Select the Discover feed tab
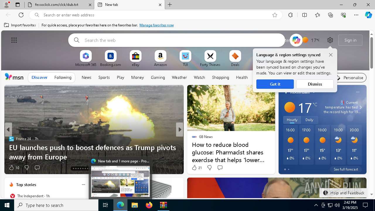The width and height of the screenshot is (375, 211). pos(40,77)
